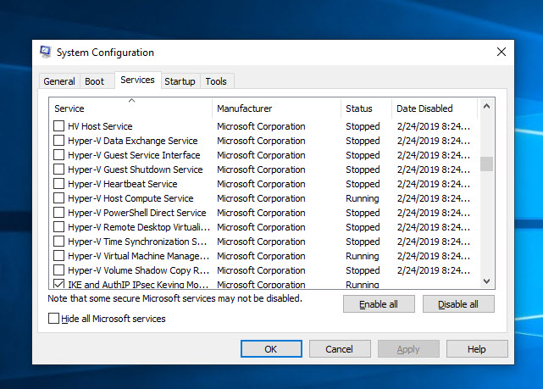Click Stopped status of Hyper-V Volume Shadow Copy
543x389 pixels.
pyautogui.click(x=363, y=270)
